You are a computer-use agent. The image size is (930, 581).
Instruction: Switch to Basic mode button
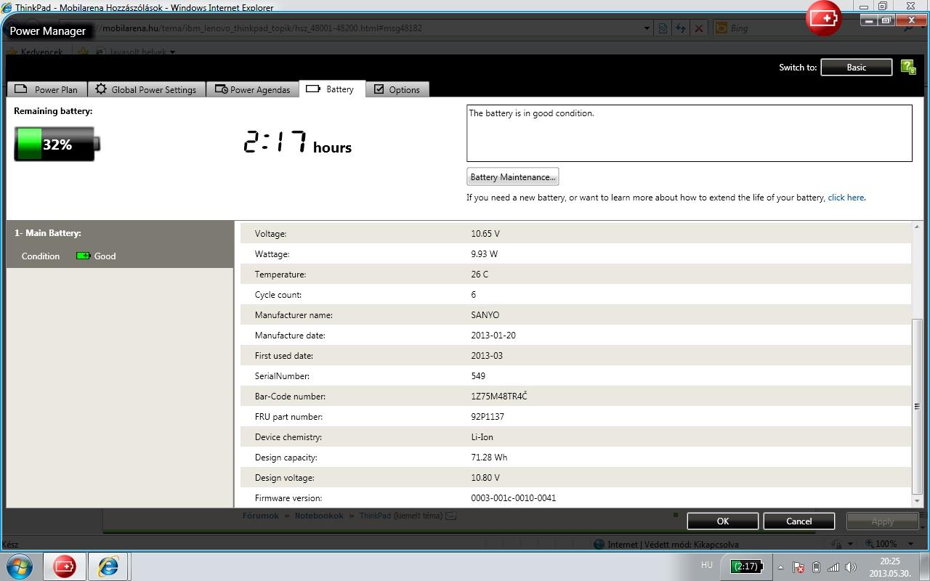point(856,67)
